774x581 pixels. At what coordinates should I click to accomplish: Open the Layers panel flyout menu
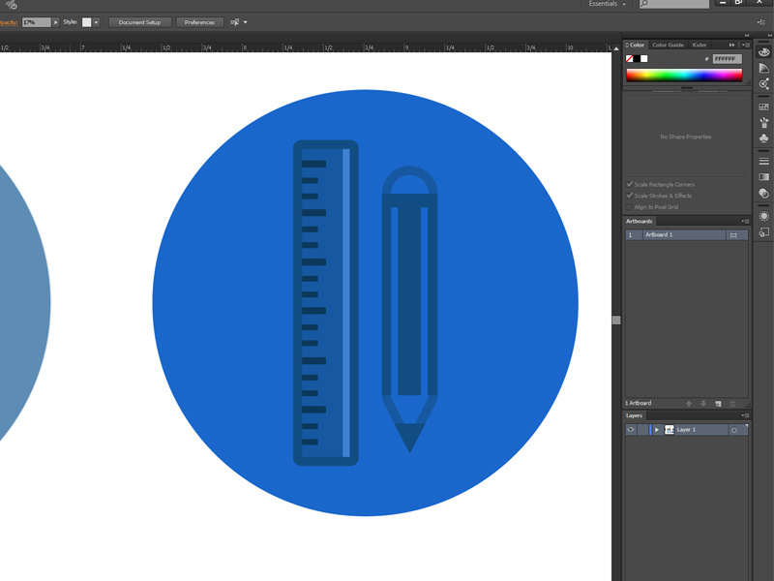pos(745,415)
